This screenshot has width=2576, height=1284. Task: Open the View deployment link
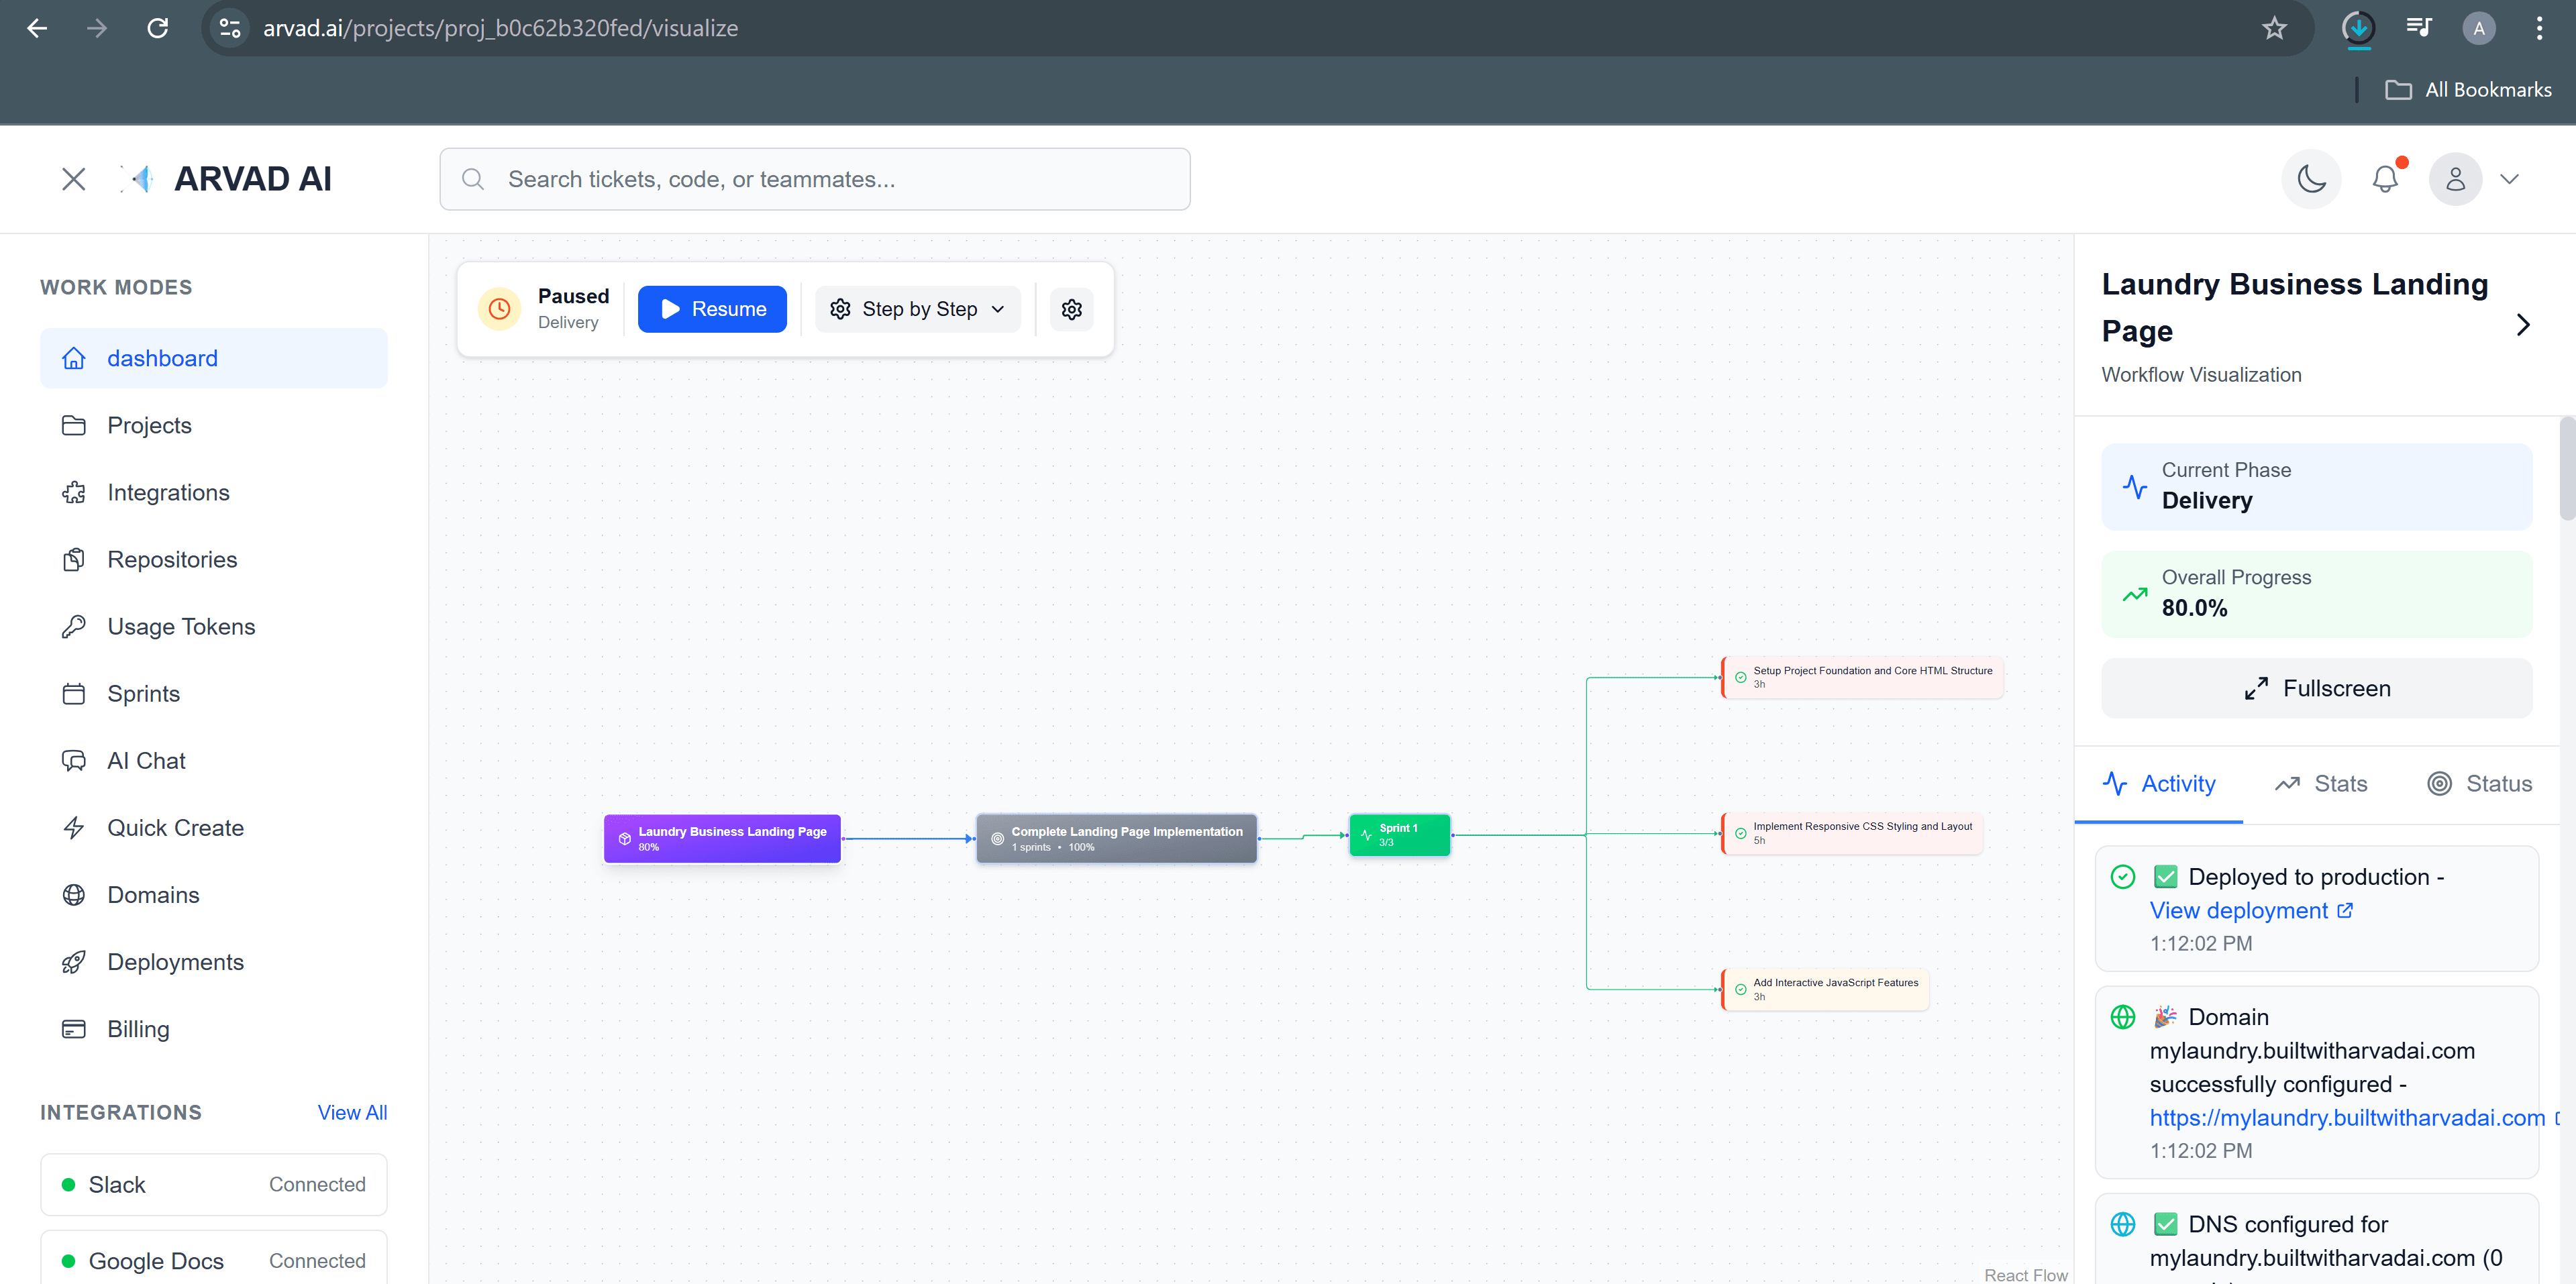pyautogui.click(x=2240, y=910)
